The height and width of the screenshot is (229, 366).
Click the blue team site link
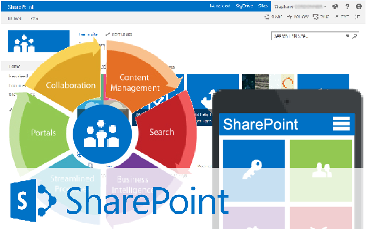(x=88, y=35)
